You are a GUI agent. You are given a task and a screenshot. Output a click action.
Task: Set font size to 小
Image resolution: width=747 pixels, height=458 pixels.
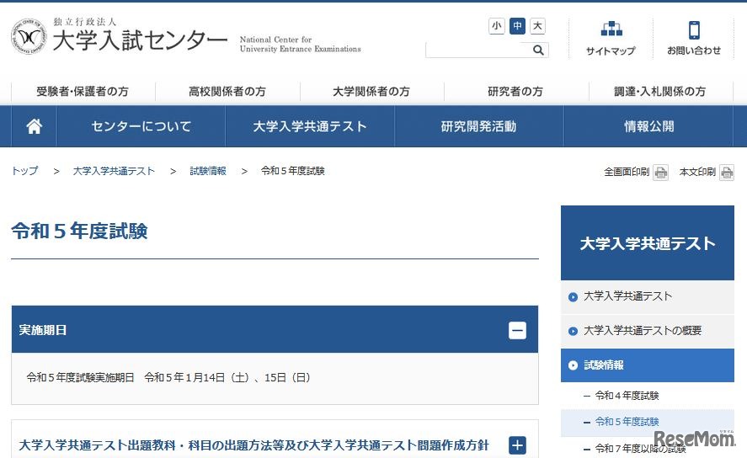(496, 26)
